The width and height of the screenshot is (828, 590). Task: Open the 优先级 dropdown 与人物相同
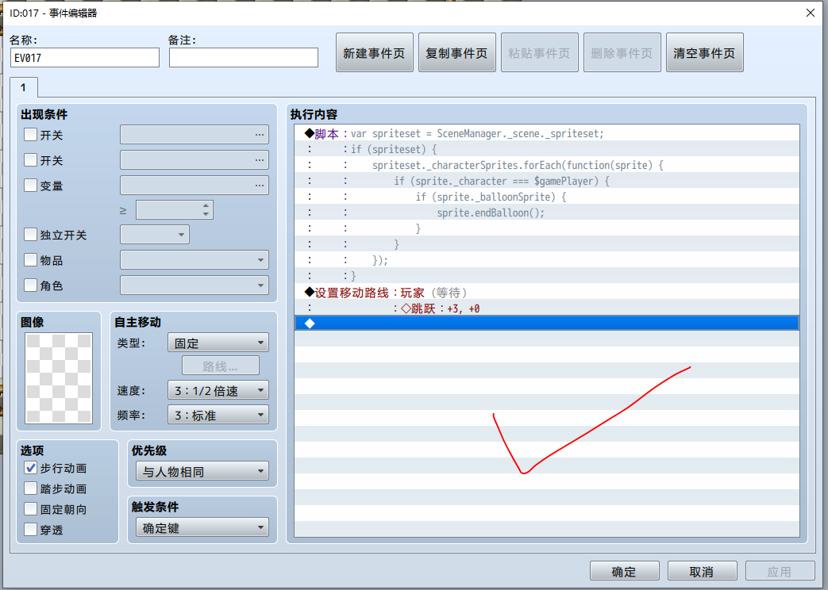(202, 471)
